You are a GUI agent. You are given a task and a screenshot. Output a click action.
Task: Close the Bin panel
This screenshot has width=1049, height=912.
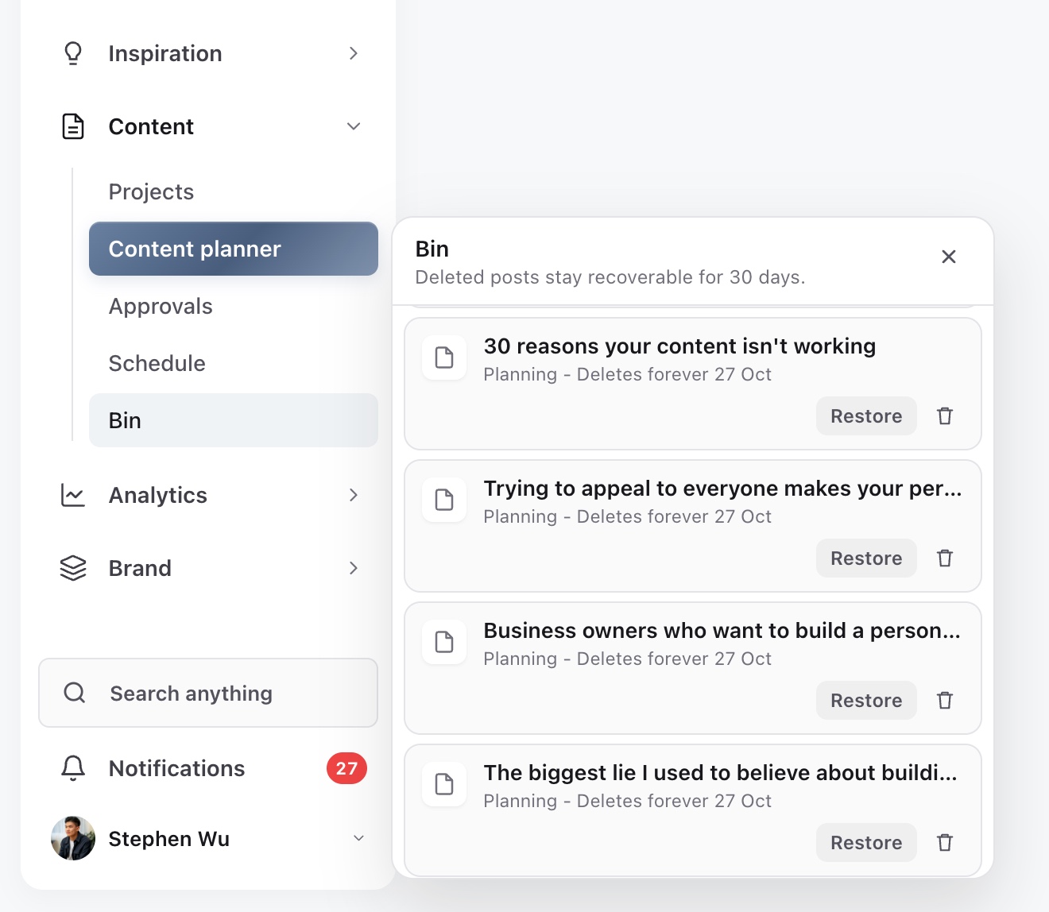[x=949, y=257]
